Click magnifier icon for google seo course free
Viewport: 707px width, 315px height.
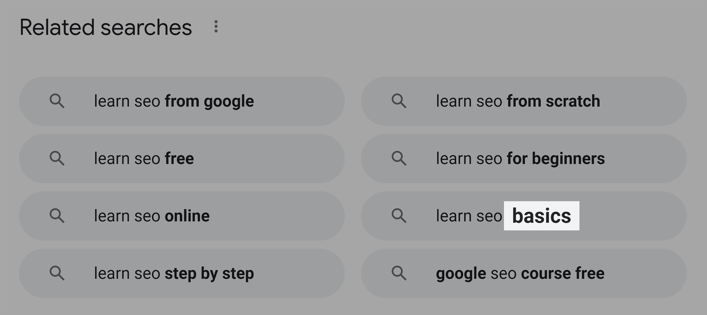399,273
